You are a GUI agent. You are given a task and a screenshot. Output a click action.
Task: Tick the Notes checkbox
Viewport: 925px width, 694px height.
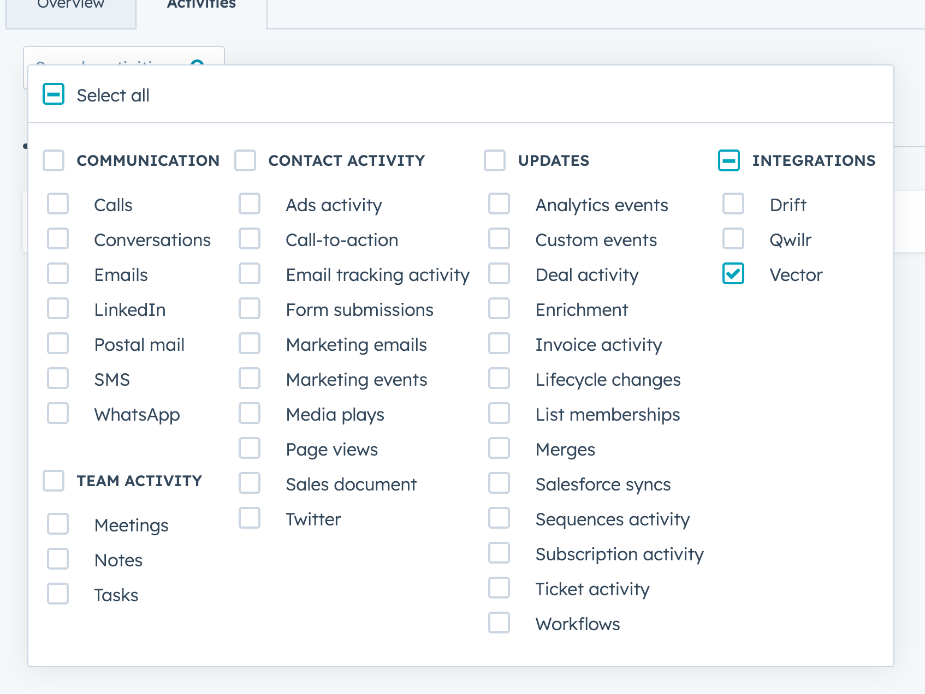pos(58,559)
